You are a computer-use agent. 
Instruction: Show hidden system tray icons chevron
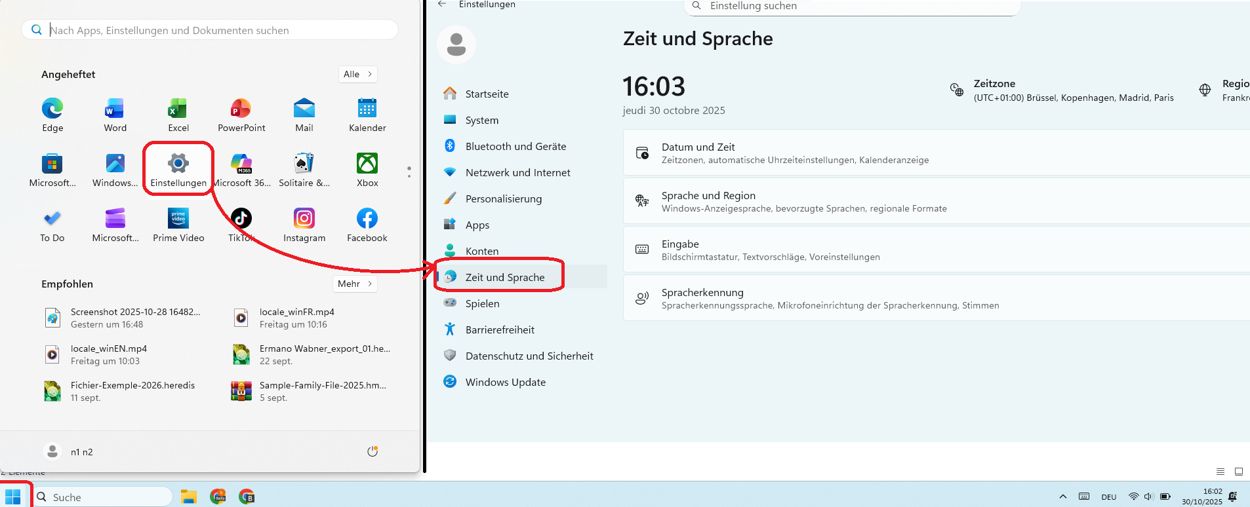[1063, 497]
